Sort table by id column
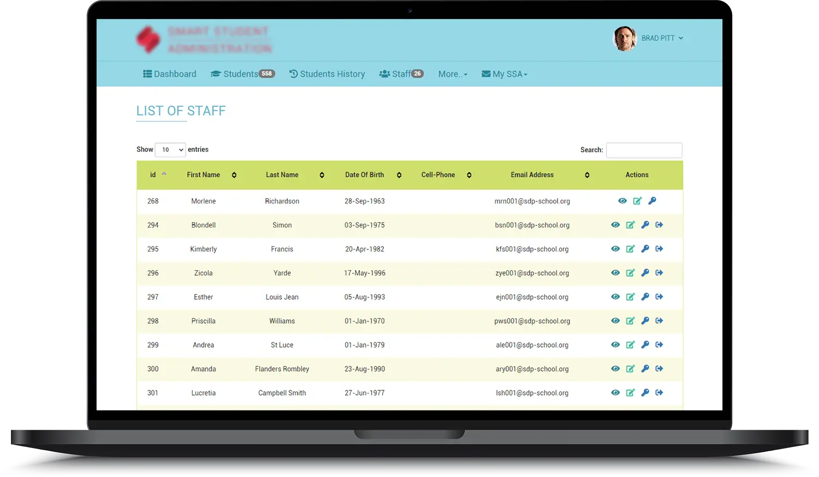 click(157, 175)
